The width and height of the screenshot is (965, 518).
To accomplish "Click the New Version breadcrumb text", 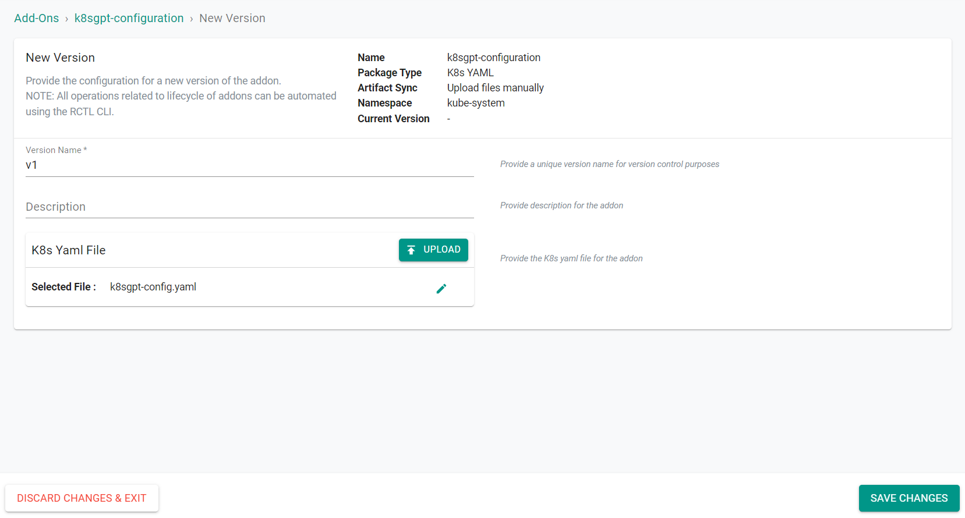I will click(232, 18).
